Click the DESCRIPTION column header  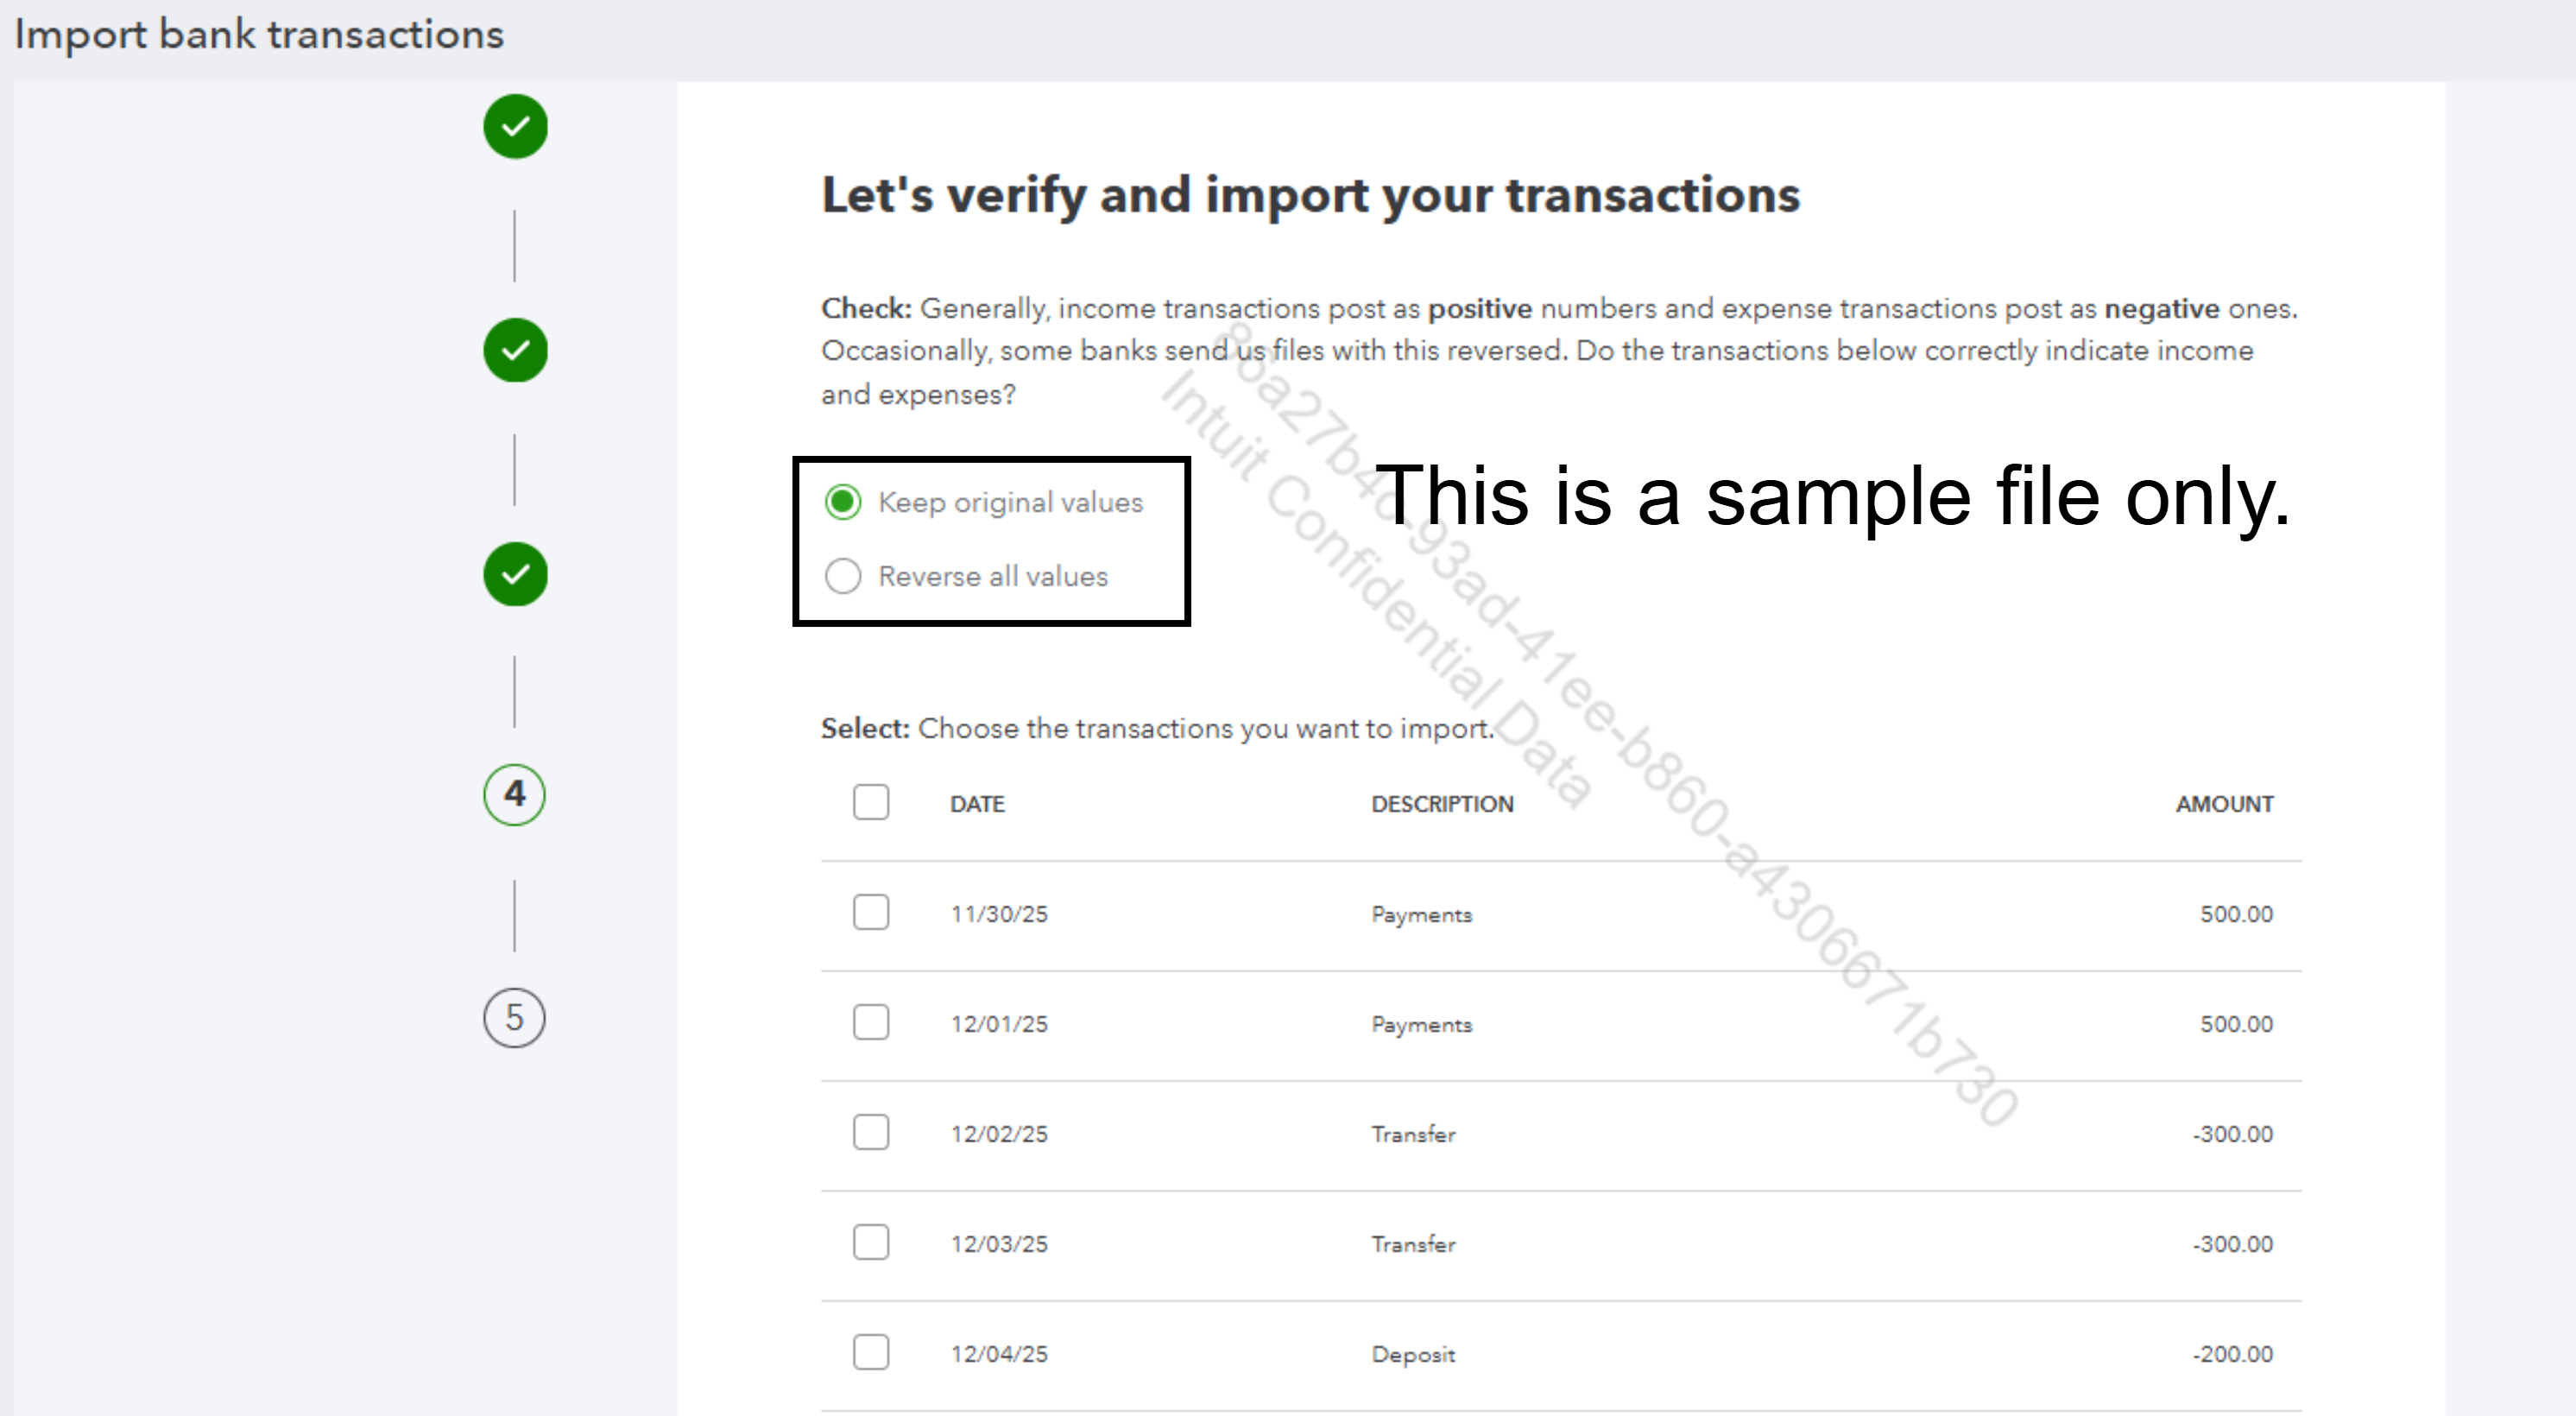click(x=1442, y=804)
